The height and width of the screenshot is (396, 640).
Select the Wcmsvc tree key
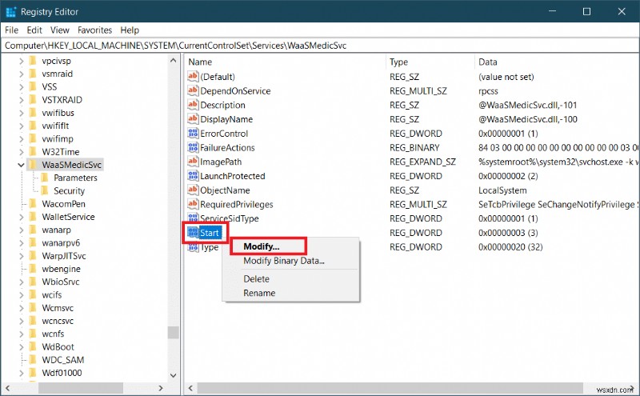tap(58, 308)
